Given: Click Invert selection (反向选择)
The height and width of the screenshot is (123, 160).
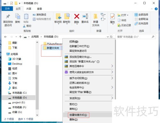Looking at the screenshot, I should pos(141,24).
